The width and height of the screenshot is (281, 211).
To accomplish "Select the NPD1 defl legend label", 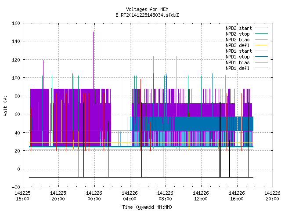I will 238,68.
